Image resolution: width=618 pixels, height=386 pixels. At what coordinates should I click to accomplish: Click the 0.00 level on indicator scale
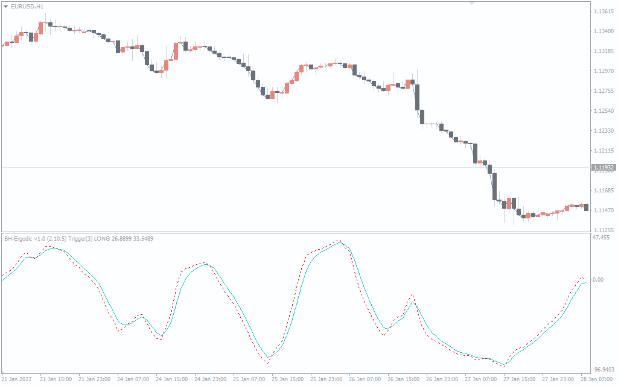pyautogui.click(x=599, y=280)
